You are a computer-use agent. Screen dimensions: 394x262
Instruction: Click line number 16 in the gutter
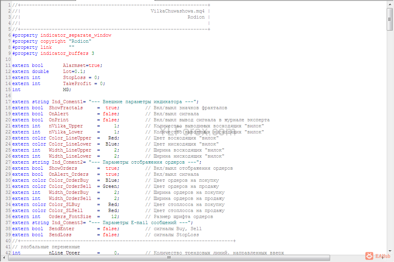click(x=8, y=96)
